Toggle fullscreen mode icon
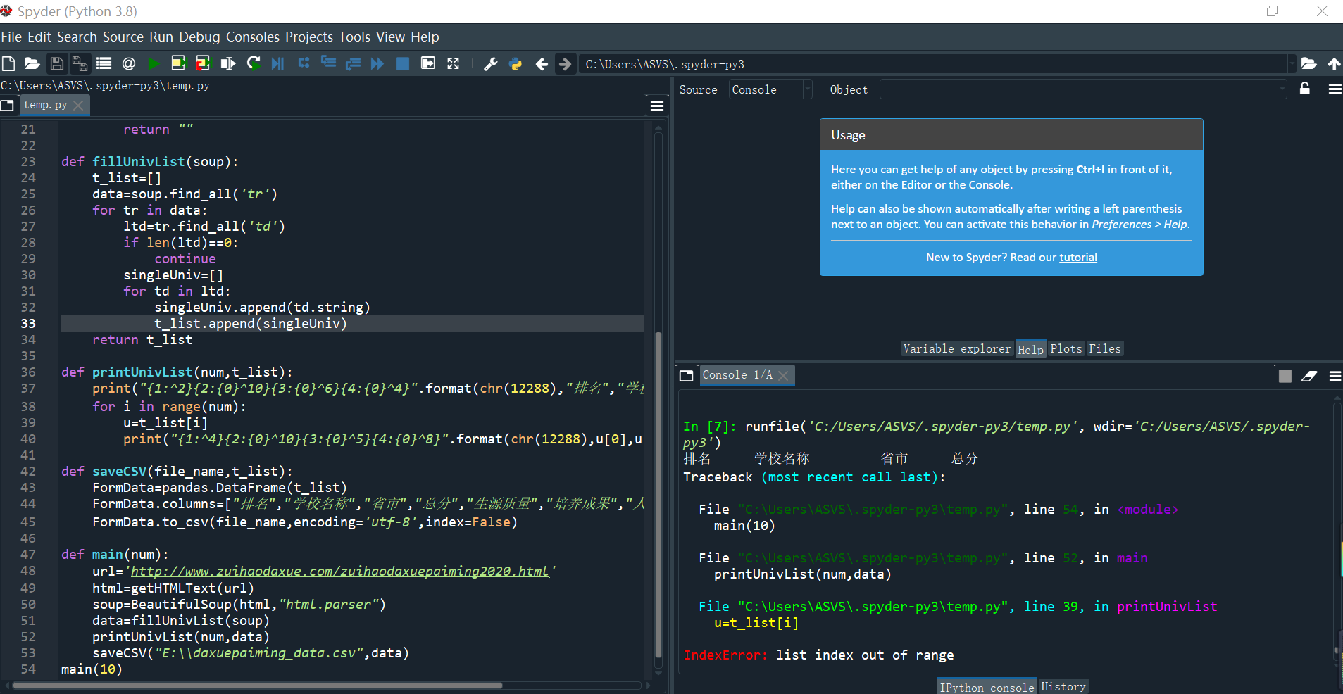 tap(454, 64)
